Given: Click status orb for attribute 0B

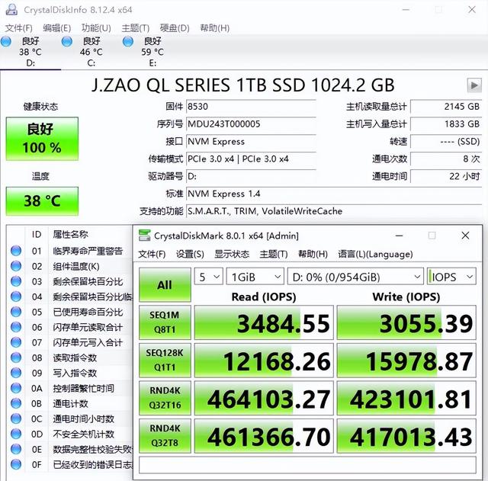Looking at the screenshot, I should pyautogui.click(x=16, y=403).
